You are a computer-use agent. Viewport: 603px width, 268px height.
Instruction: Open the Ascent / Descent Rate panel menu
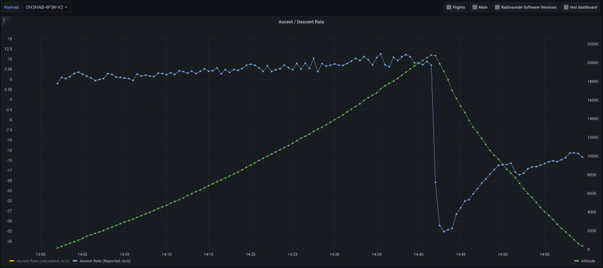point(301,22)
